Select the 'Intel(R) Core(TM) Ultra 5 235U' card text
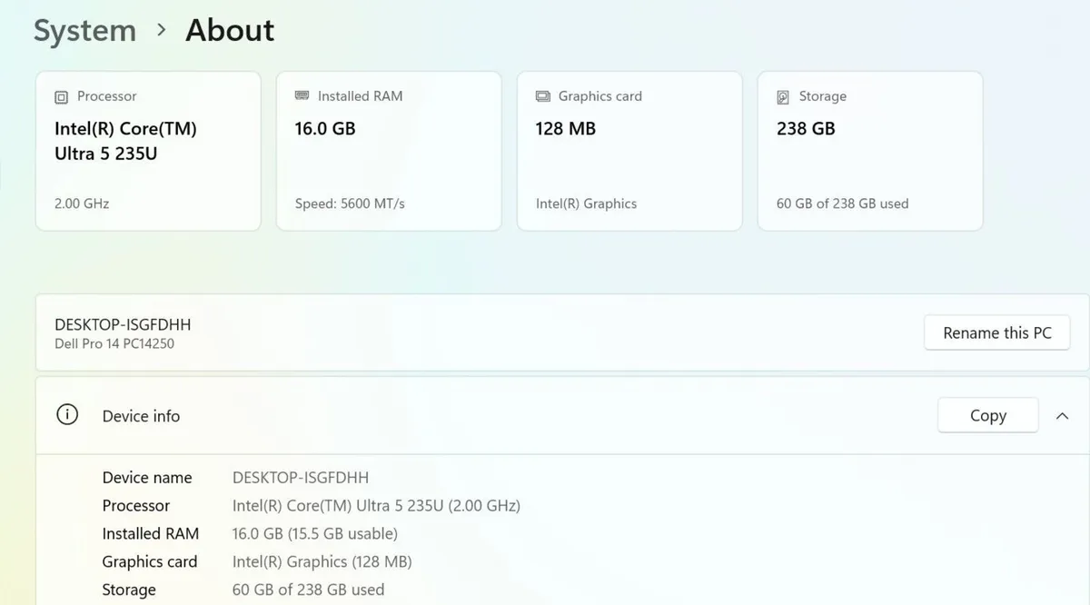This screenshot has width=1090, height=605. (125, 141)
